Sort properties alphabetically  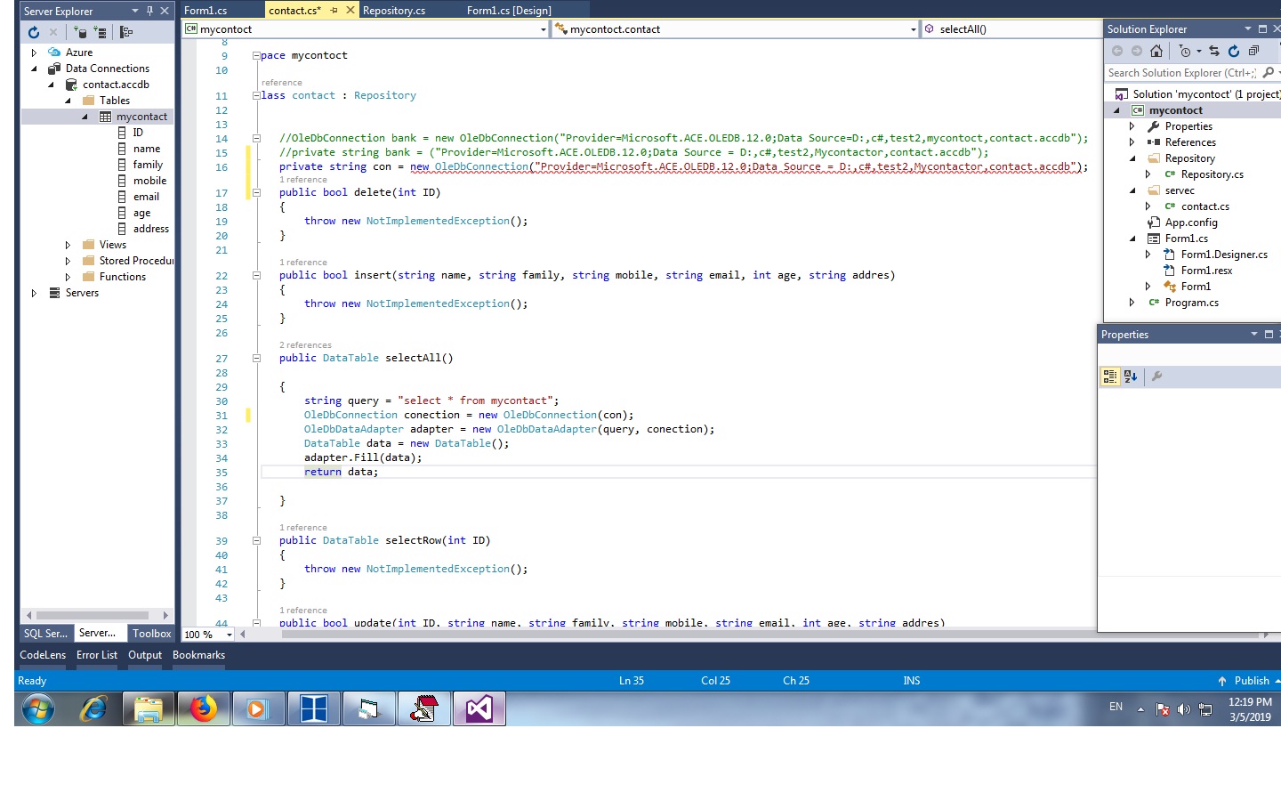point(1131,376)
